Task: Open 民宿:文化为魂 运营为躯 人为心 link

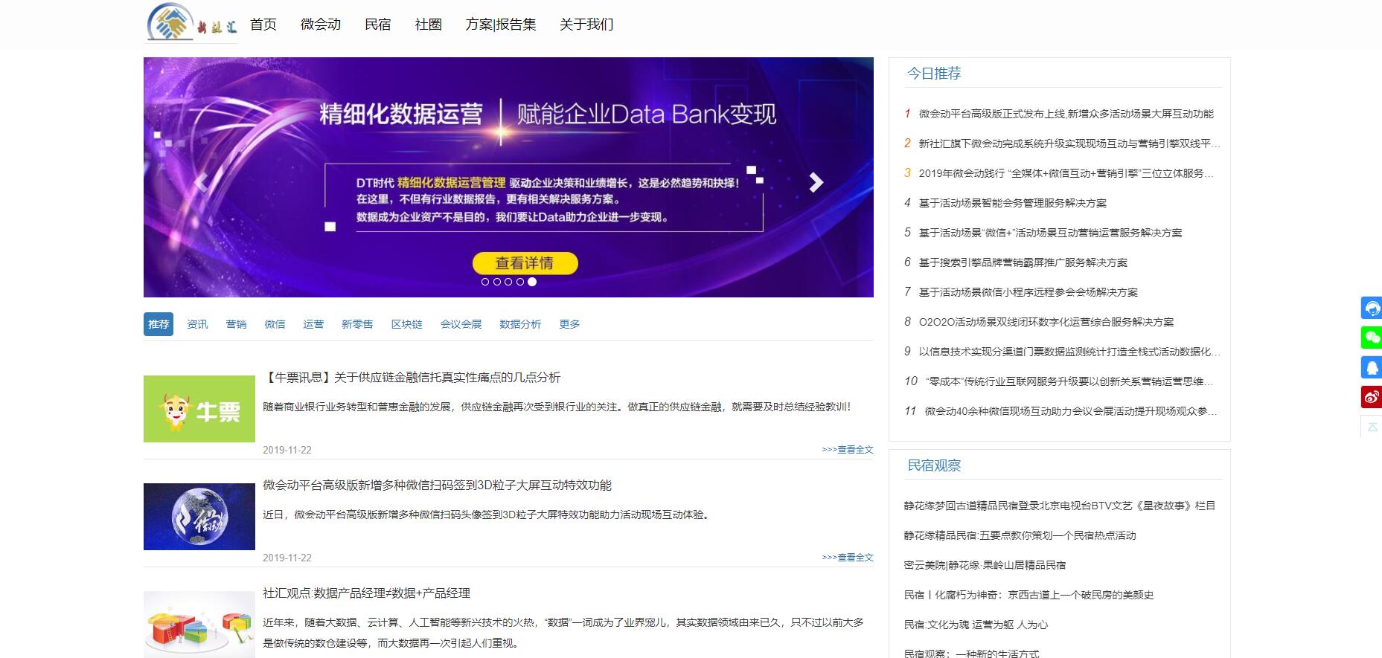Action: (x=976, y=625)
